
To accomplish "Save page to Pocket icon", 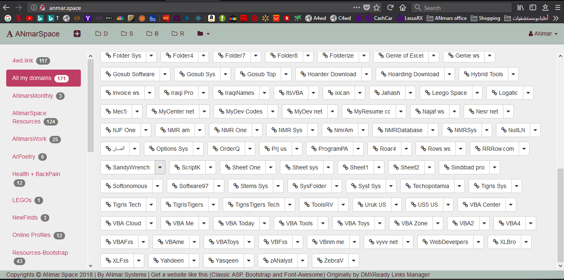I will (x=367, y=7).
